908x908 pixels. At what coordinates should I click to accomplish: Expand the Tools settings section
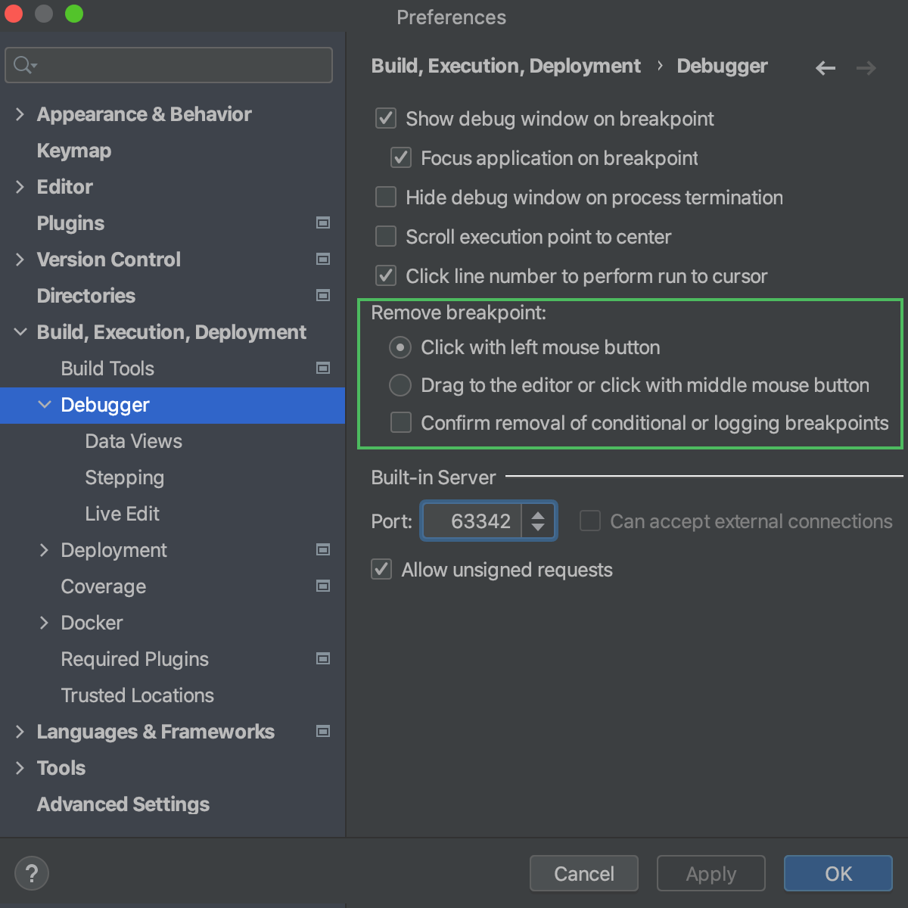[x=20, y=767]
